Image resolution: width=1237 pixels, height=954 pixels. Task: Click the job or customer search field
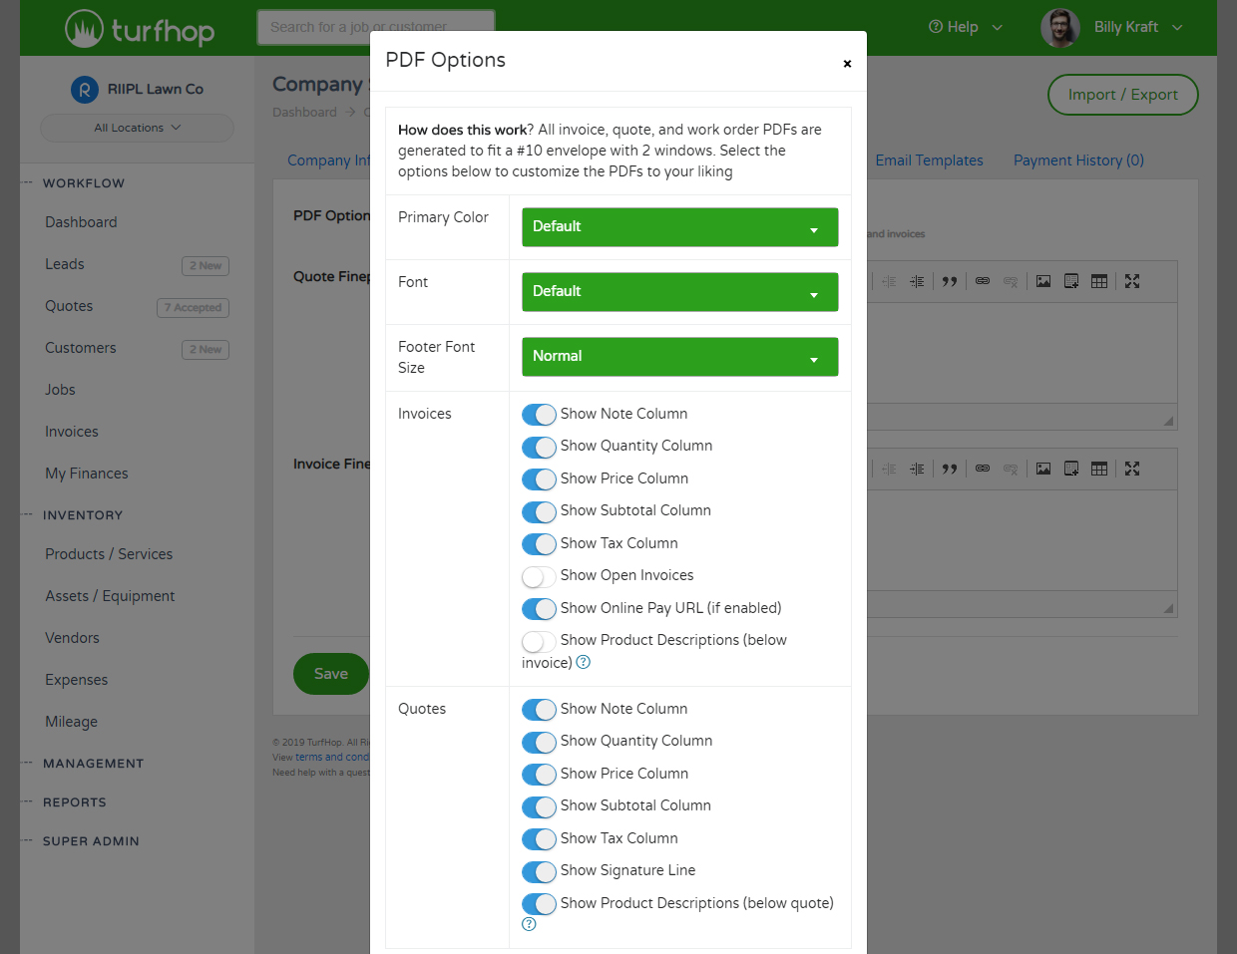pyautogui.click(x=376, y=27)
